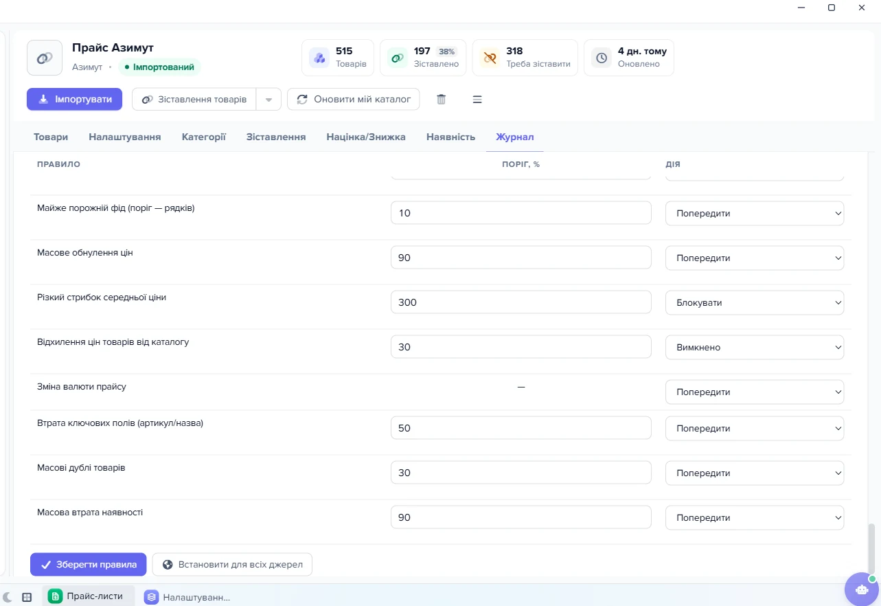Focus threshold field for Різкий стрибок середньої ціни

521,302
